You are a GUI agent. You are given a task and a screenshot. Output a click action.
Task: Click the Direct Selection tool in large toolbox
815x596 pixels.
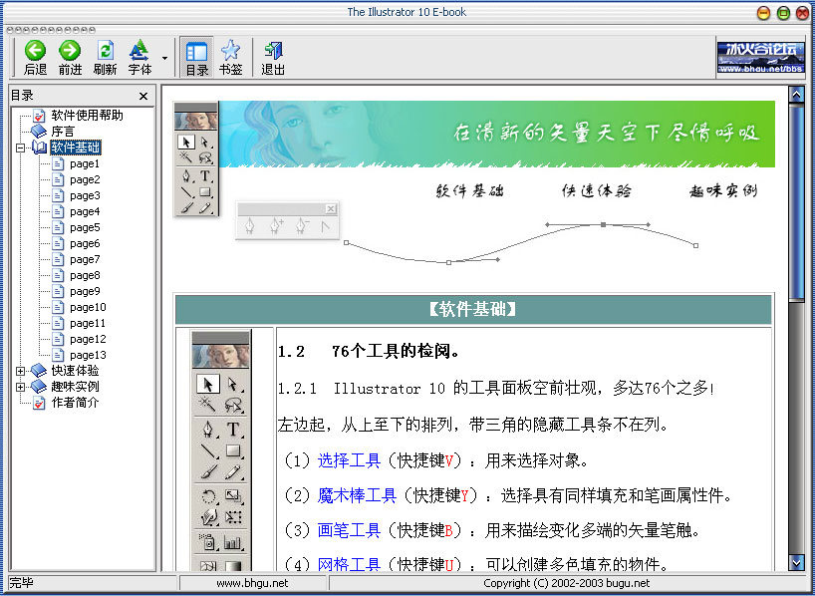click(x=233, y=385)
